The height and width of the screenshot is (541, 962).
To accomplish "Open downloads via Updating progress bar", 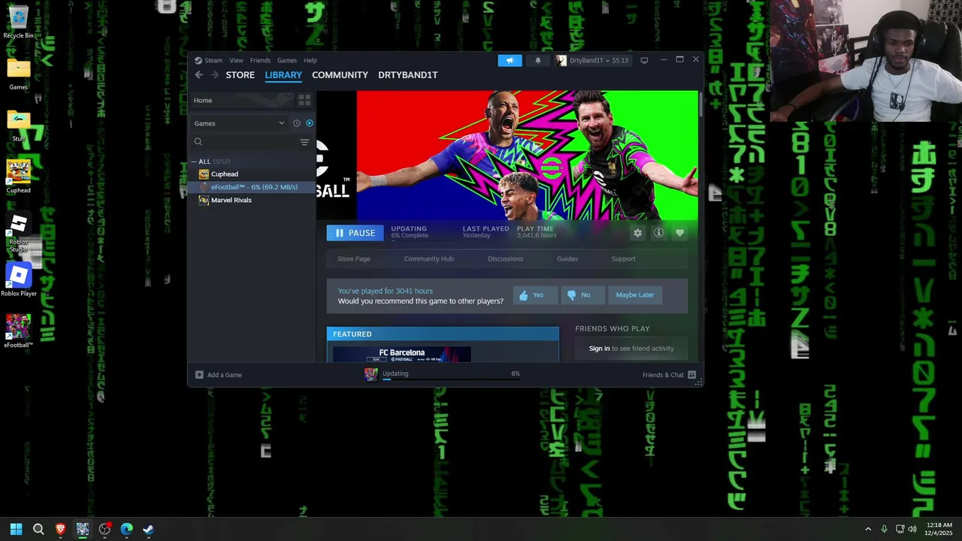I will pos(442,374).
